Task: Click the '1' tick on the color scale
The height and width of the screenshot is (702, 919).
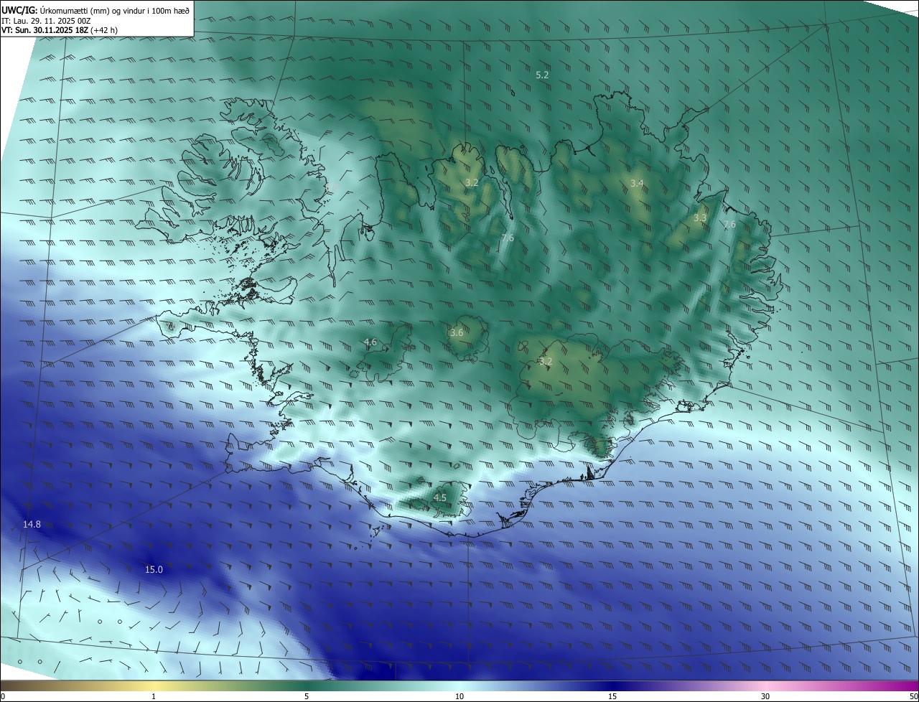Action: click(x=154, y=696)
